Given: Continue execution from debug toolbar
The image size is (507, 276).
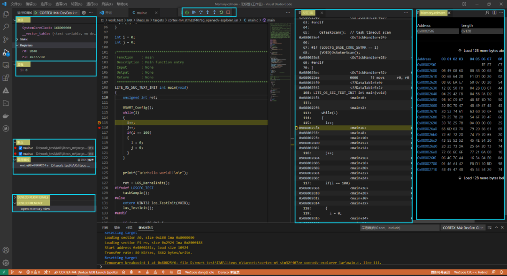Looking at the screenshot, I should 194,12.
